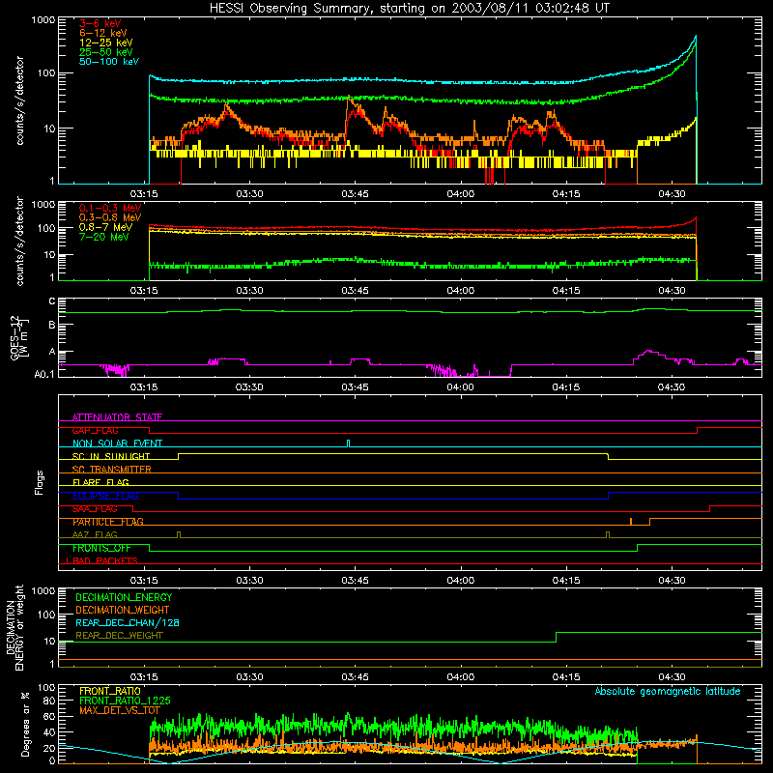This screenshot has height=773, width=773.
Task: Click the Absolute geomagnetic latitude label
Action: (x=668, y=691)
